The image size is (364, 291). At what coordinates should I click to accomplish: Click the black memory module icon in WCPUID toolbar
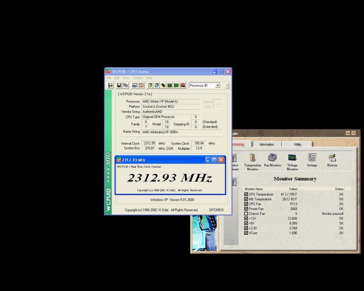163,85
